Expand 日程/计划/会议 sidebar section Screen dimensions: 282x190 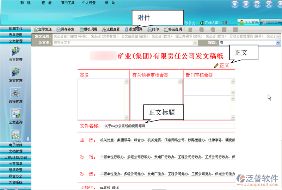[16, 158]
